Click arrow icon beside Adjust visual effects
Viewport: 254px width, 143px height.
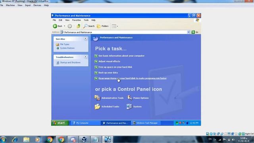click(96, 62)
